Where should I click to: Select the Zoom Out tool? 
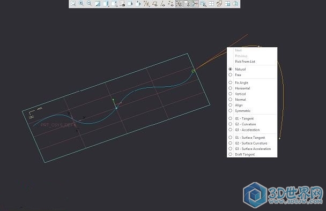click(89, 4)
